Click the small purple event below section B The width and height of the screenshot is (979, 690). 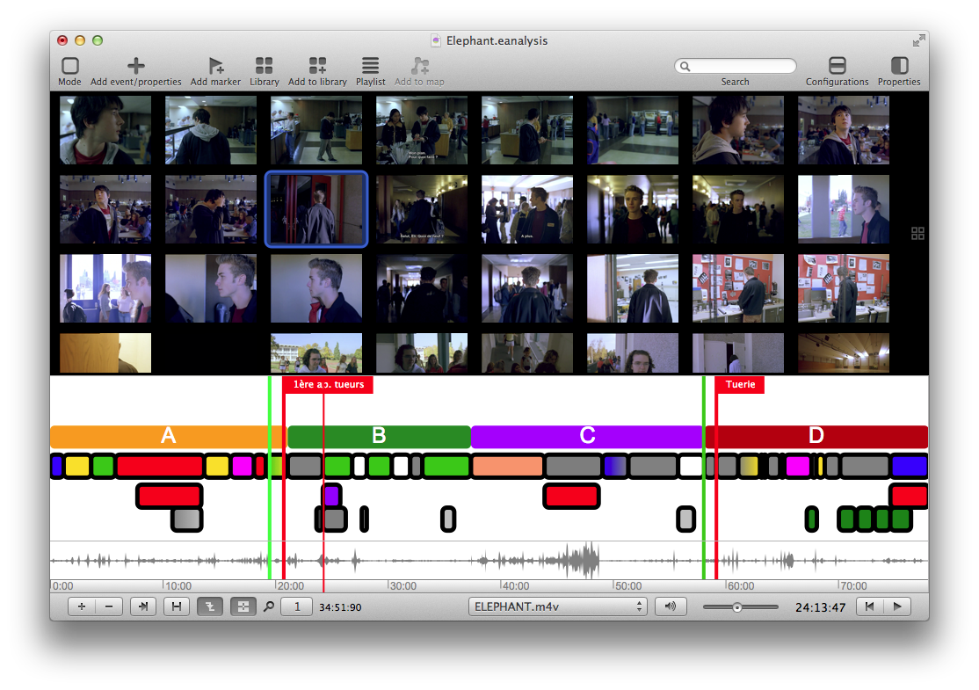tap(331, 497)
